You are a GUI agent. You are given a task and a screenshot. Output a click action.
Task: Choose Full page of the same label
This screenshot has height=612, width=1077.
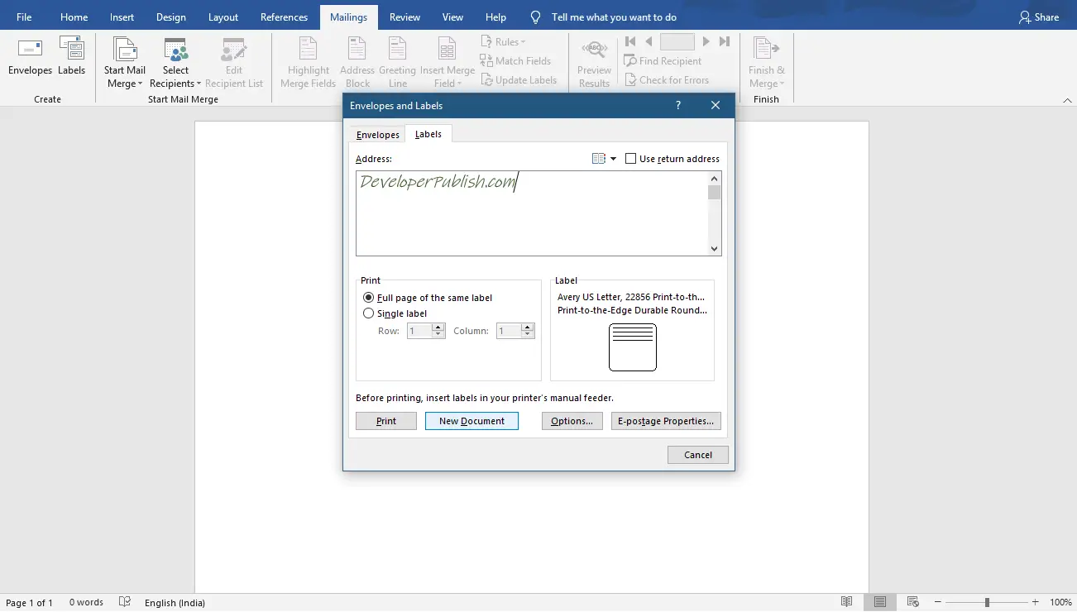click(368, 297)
